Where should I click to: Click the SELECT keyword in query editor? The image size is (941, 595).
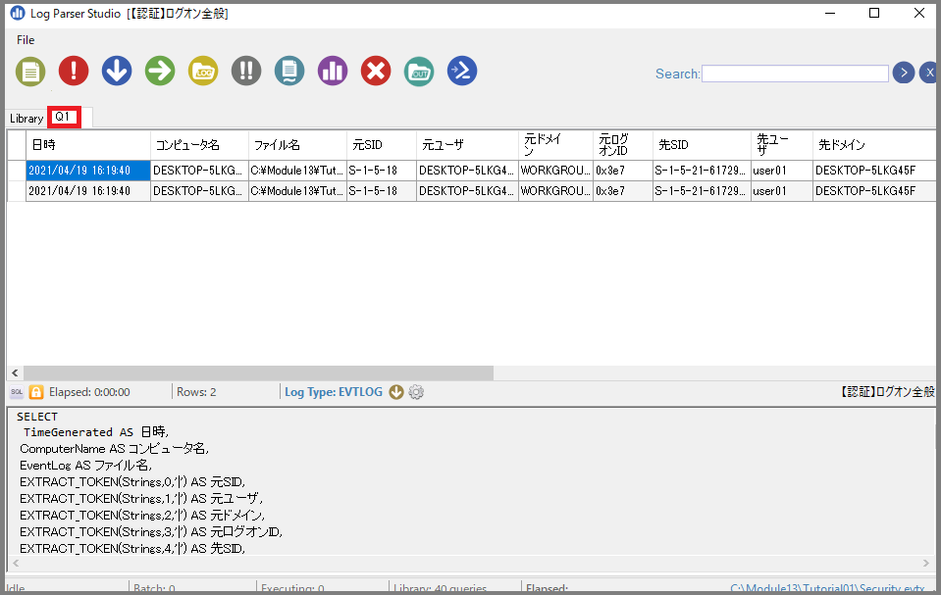(x=37, y=417)
